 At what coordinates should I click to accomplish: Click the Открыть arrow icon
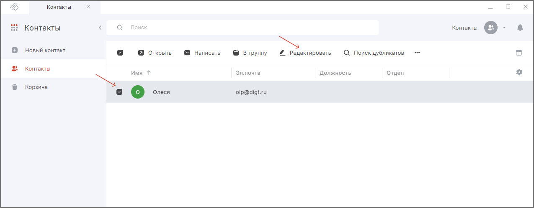point(141,53)
